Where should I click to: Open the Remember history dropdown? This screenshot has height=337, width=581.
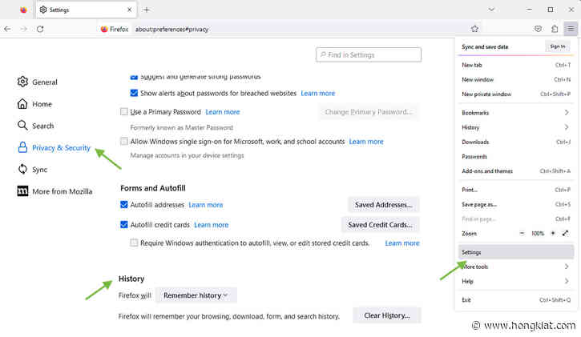click(196, 295)
